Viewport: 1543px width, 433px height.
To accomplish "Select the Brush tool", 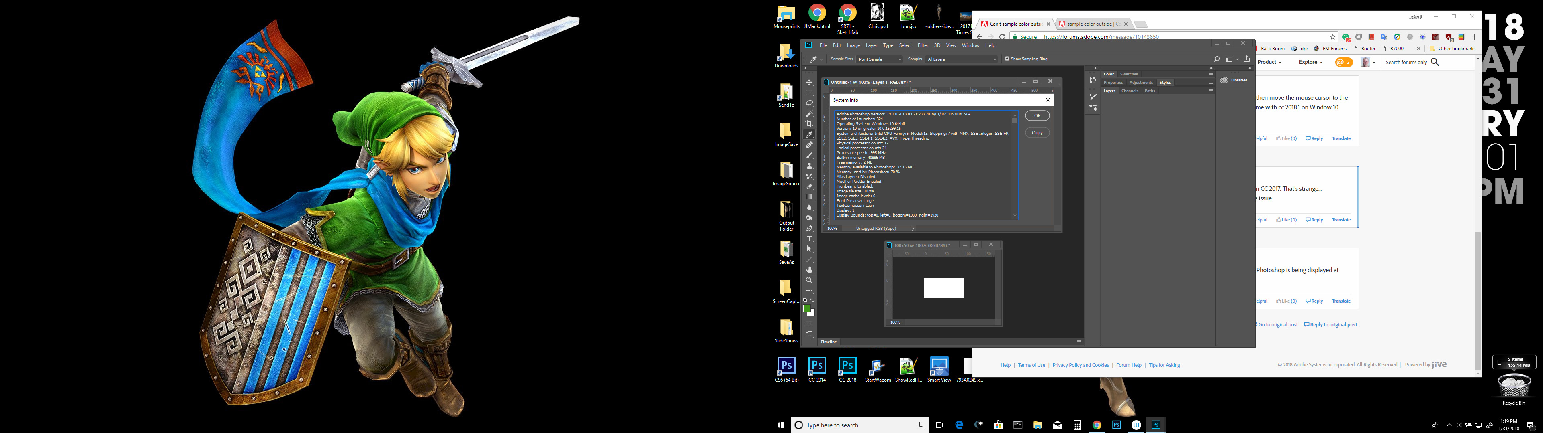I will (809, 156).
